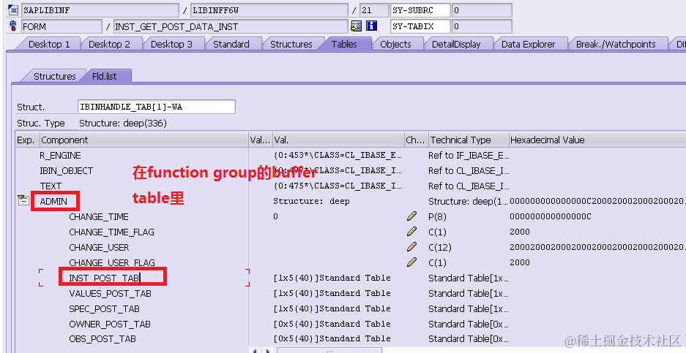Click the SAPLIBINF program field

pos(100,10)
